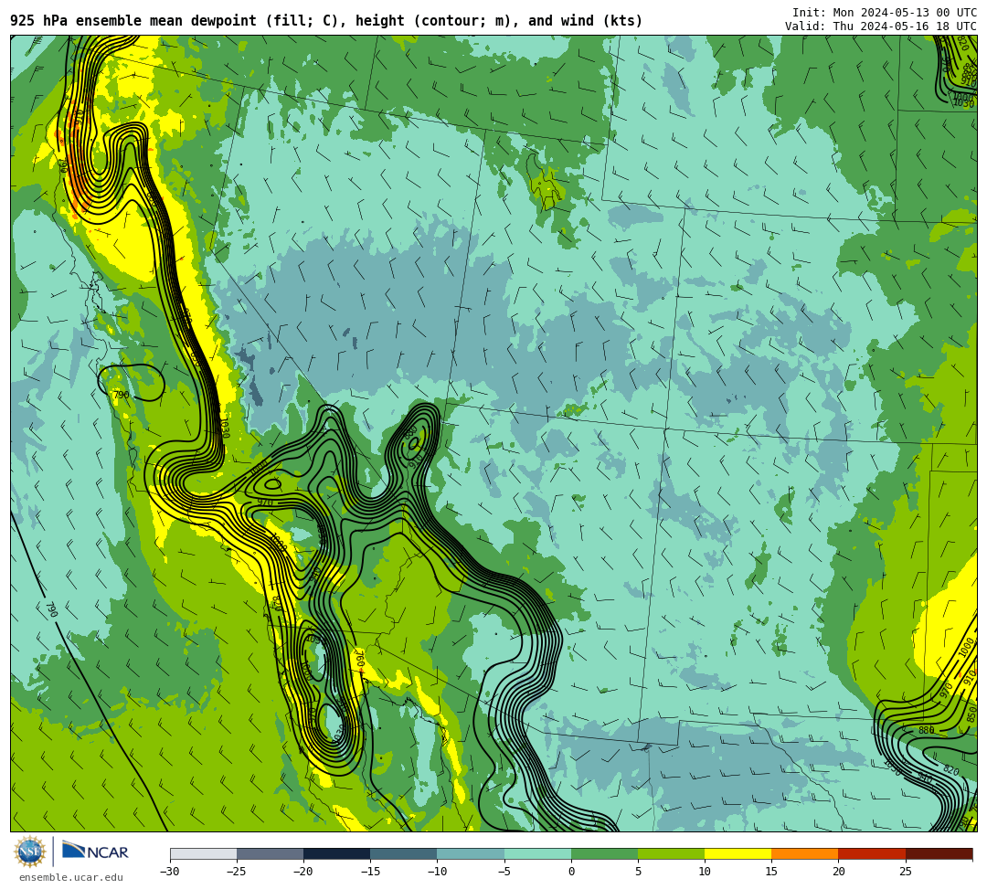Click the -25 colorbar tick label
This screenshot has height=889, width=987.
coord(237,872)
